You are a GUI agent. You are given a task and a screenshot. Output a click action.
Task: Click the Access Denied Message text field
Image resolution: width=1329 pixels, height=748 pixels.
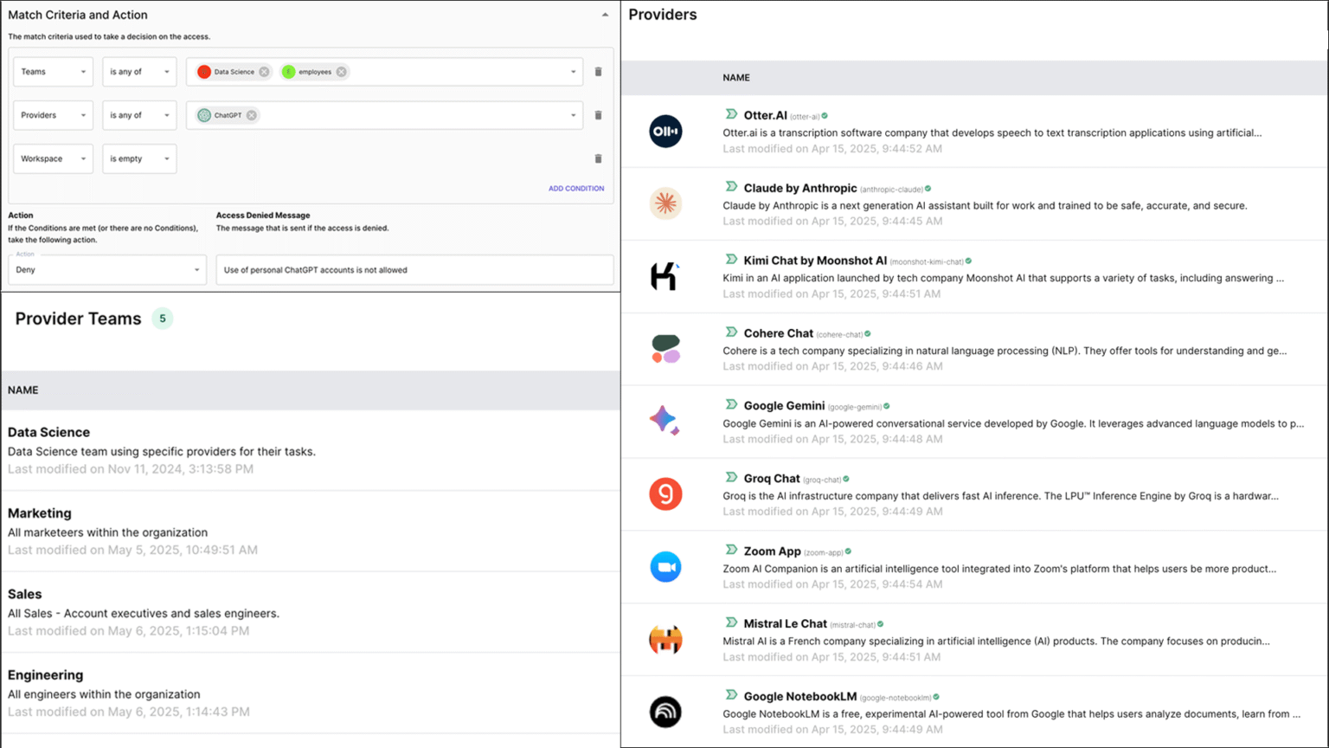414,270
